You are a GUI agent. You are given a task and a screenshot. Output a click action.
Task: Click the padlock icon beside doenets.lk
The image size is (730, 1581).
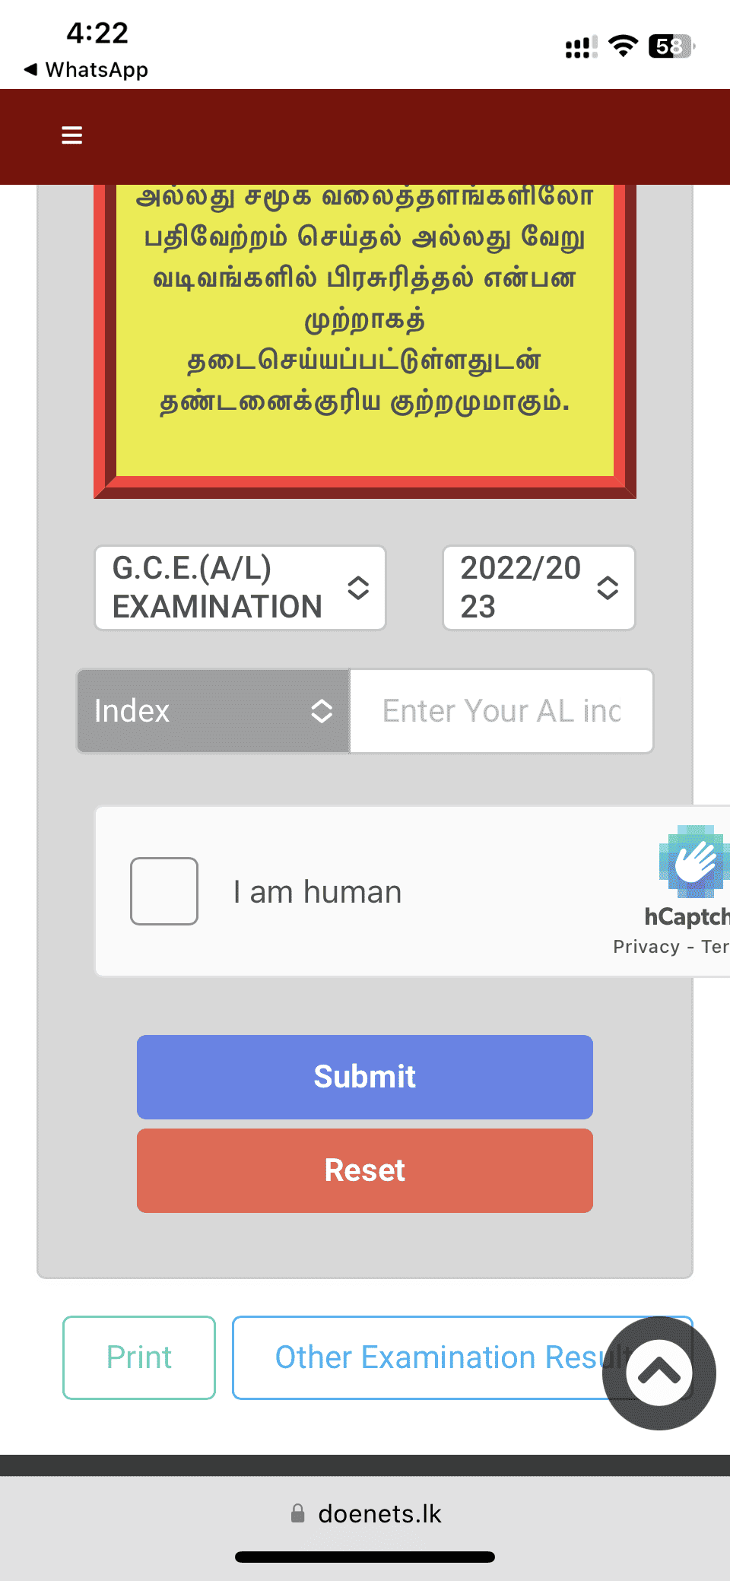(x=298, y=1514)
